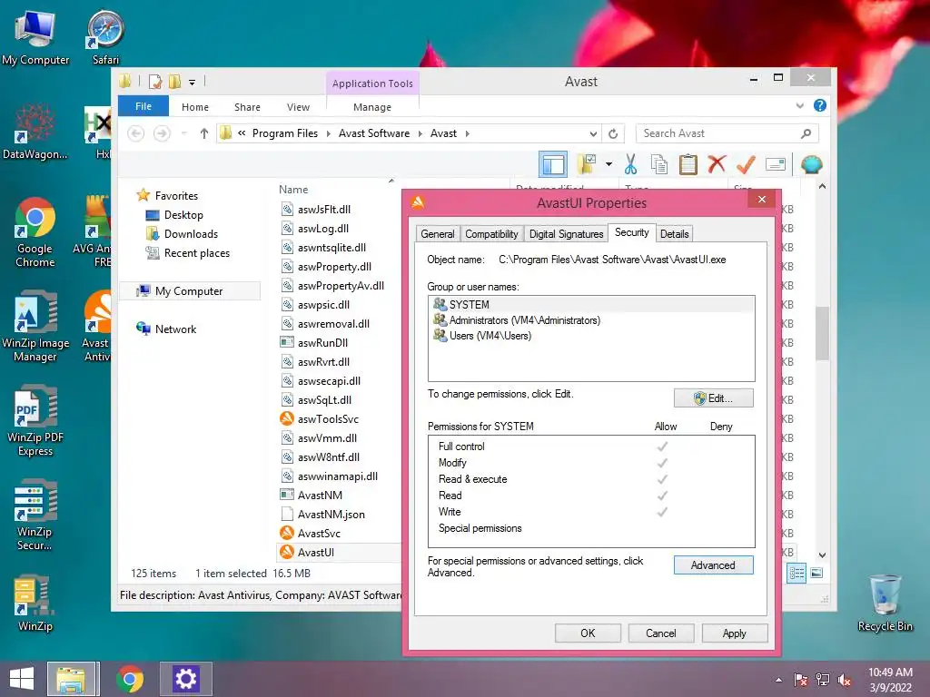
Task: Click the New Folder quick access icon
Action: [174, 81]
